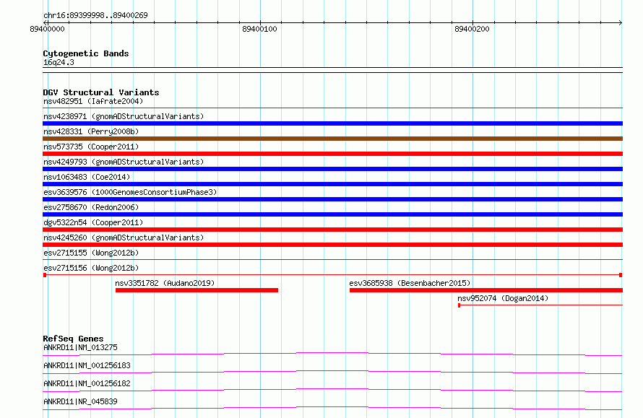The height and width of the screenshot is (418, 643).
Task: Open transcript ANKRD11|NM_001256183
Action: [x=87, y=365]
